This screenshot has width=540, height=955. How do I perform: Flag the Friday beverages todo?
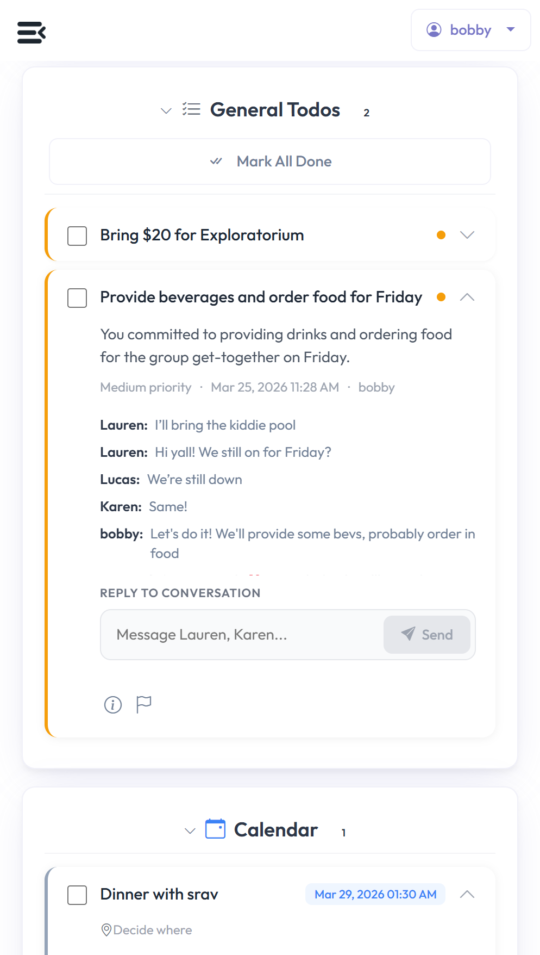tap(143, 705)
